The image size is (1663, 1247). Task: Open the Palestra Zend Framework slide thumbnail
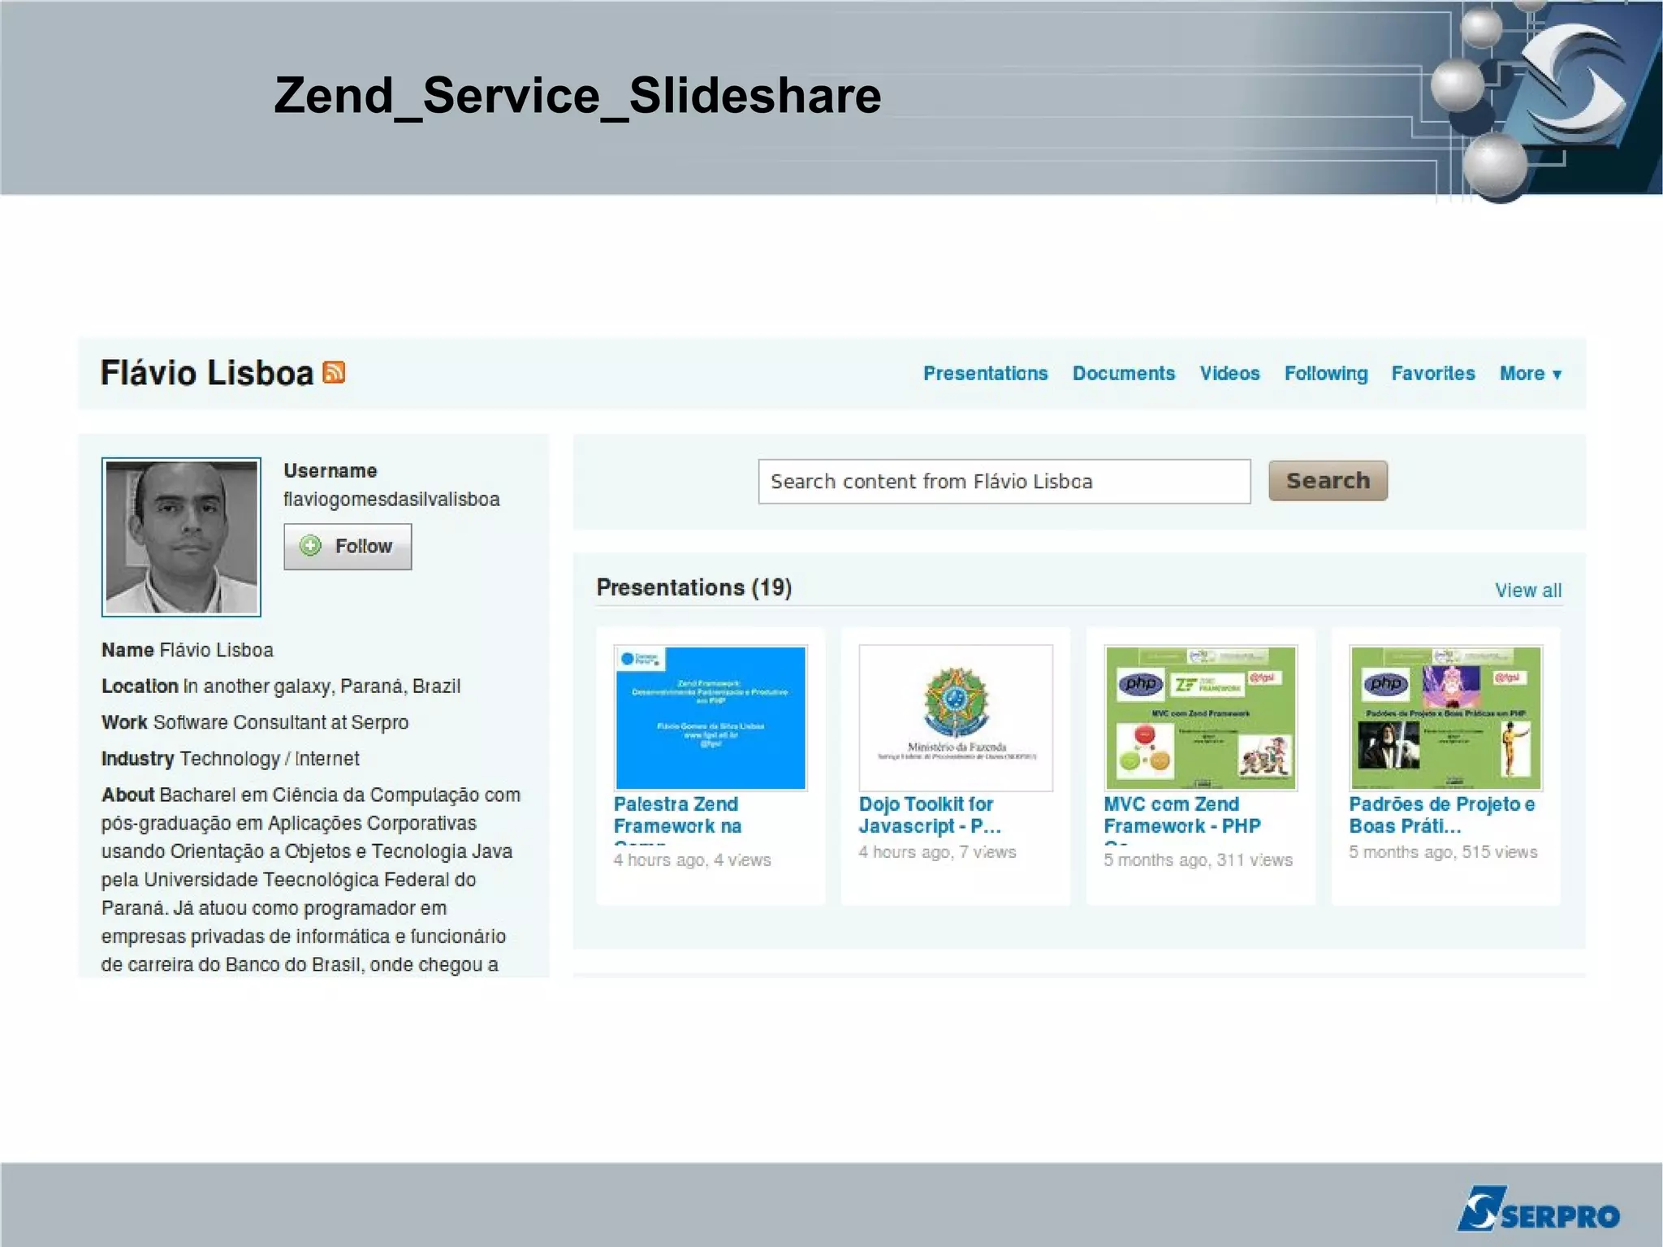(711, 718)
